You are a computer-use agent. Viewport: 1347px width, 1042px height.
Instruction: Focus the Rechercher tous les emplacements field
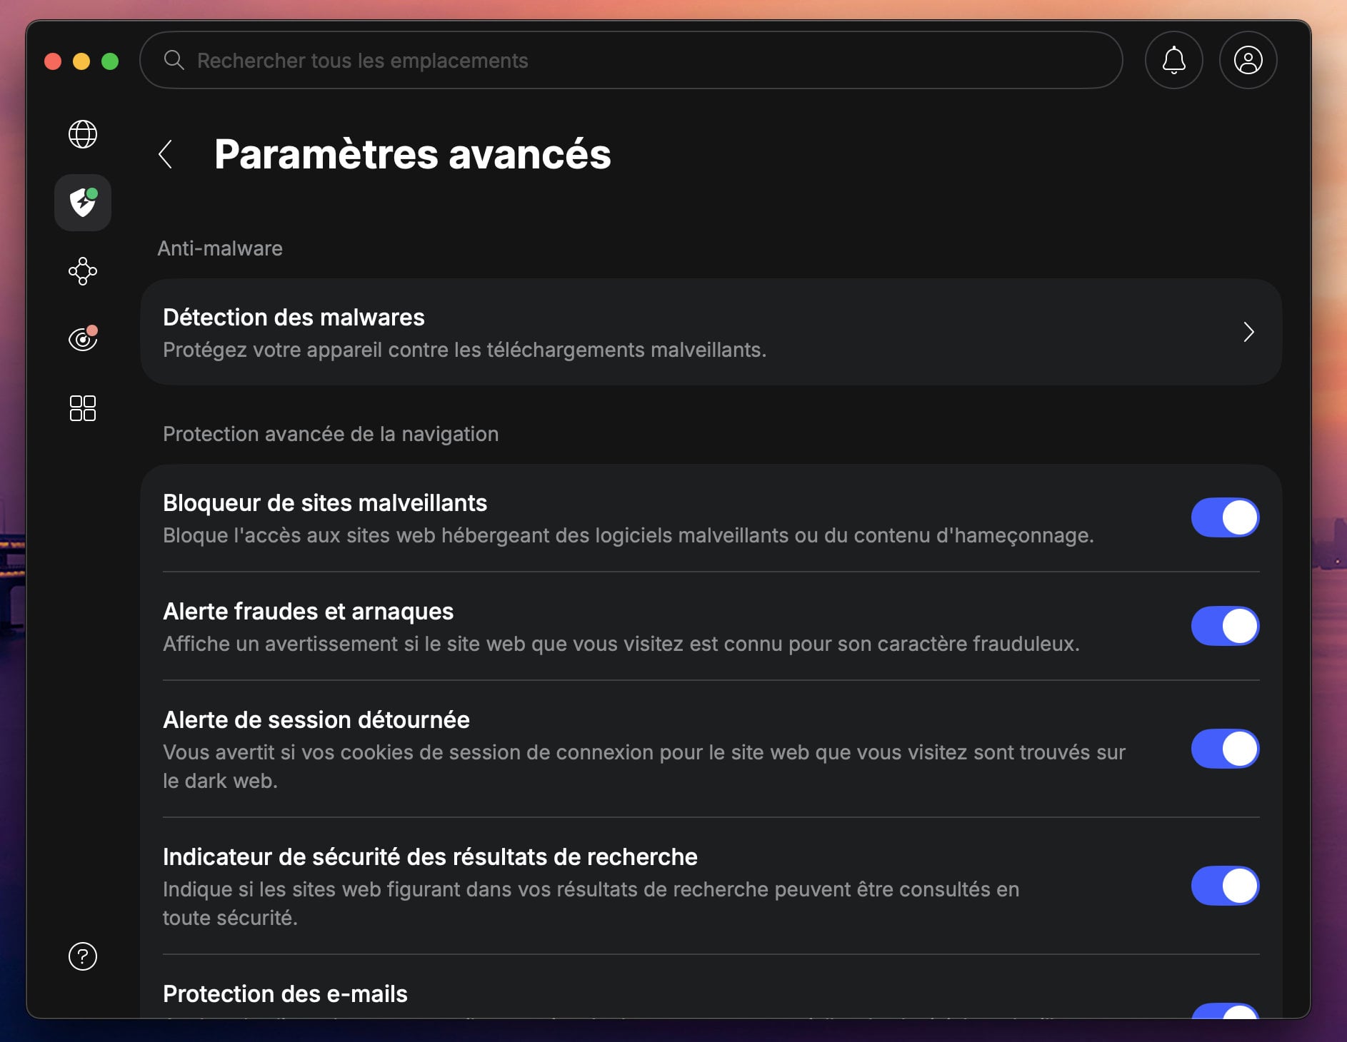(x=631, y=60)
